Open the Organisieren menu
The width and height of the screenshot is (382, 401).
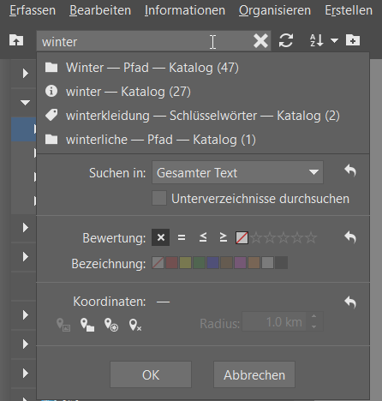(275, 10)
